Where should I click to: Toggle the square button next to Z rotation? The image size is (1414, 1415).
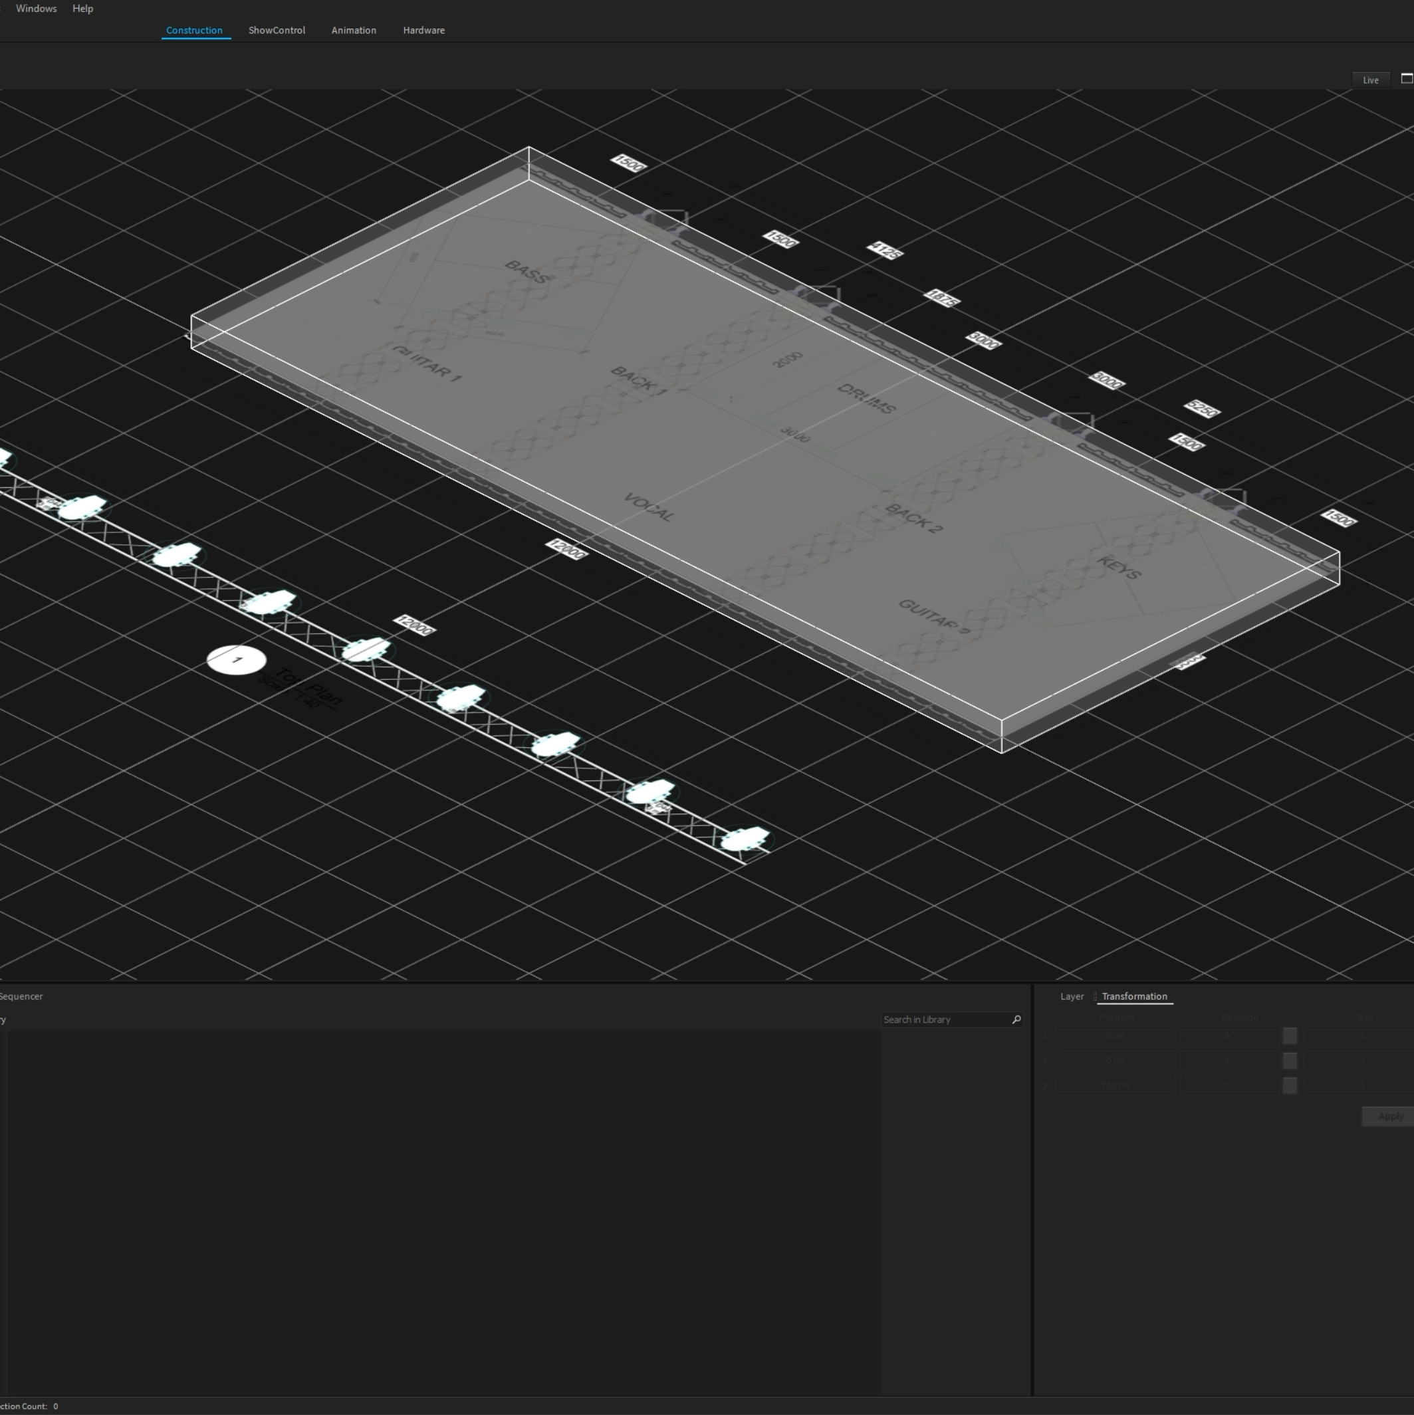(x=1290, y=1085)
